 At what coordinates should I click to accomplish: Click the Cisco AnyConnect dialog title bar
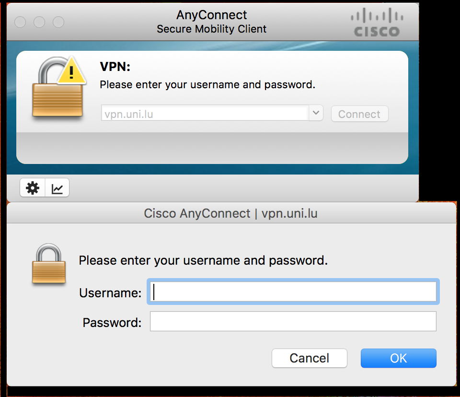point(230,213)
